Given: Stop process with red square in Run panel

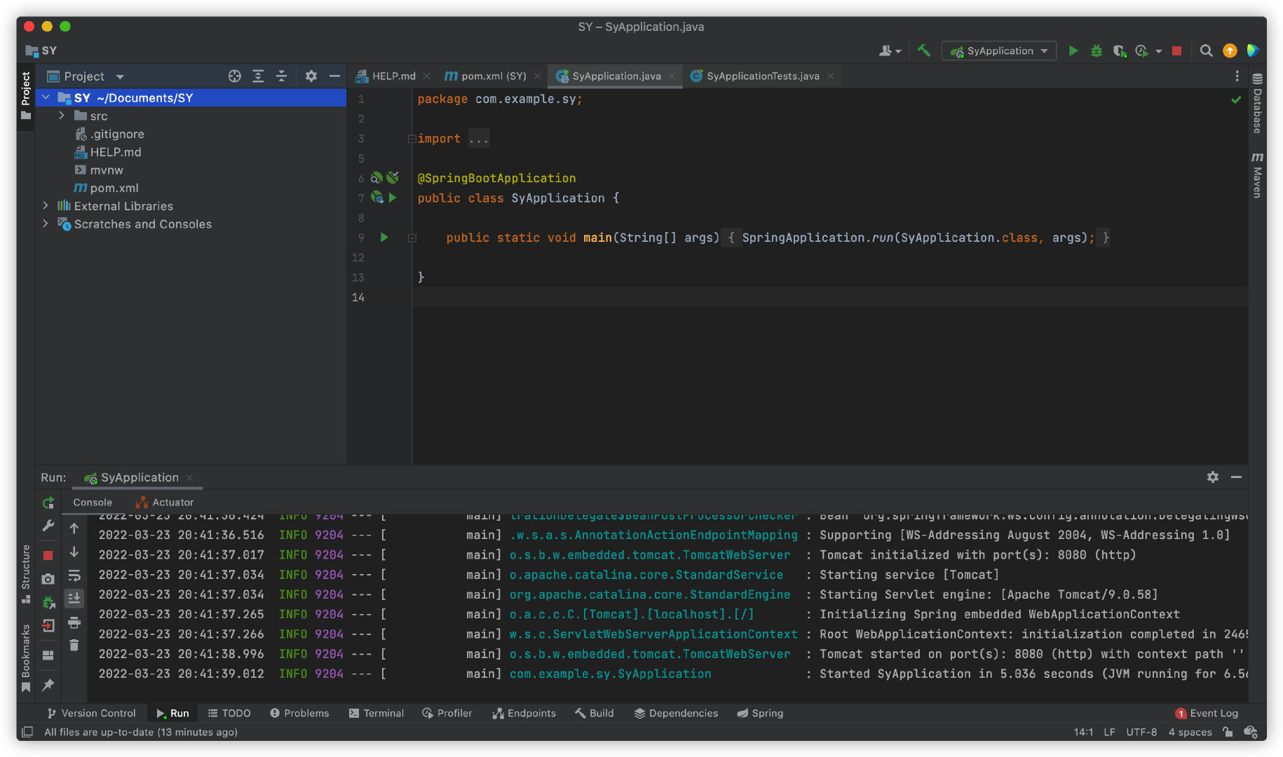Looking at the screenshot, I should pyautogui.click(x=48, y=555).
